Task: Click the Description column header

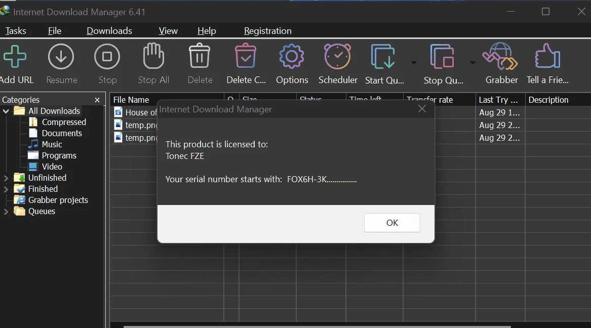Action: point(558,99)
